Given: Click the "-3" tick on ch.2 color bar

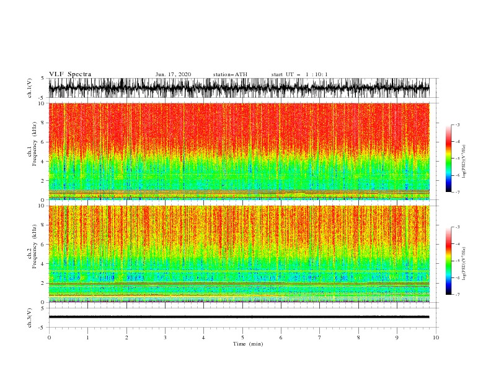Looking at the screenshot, I should (x=457, y=227).
